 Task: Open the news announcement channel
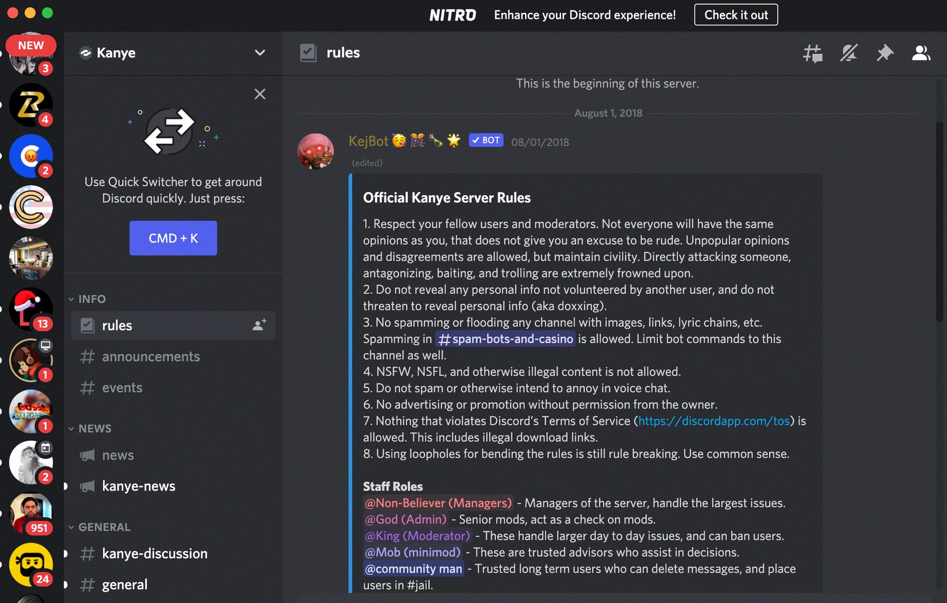[x=173, y=455]
